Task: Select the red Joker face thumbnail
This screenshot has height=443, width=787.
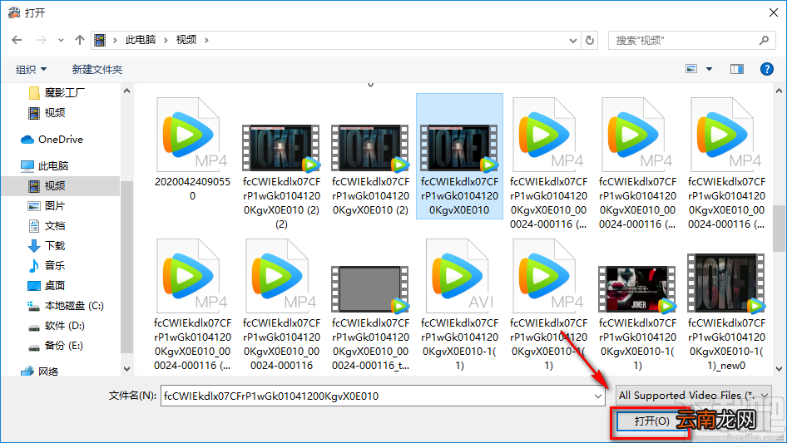Action: [637, 289]
